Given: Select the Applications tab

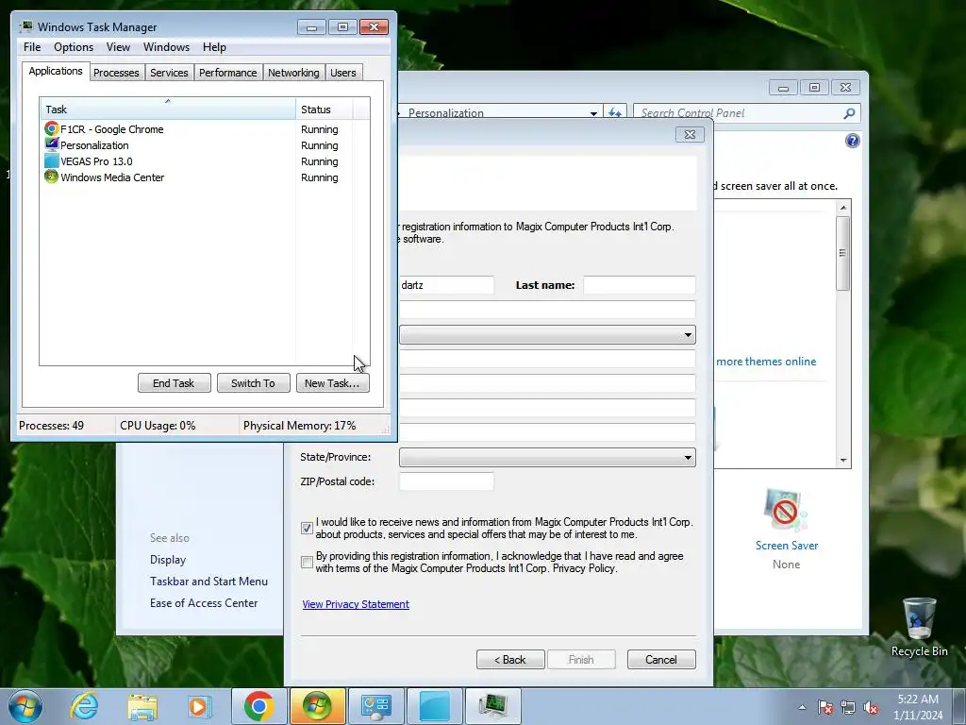Looking at the screenshot, I should tap(56, 71).
